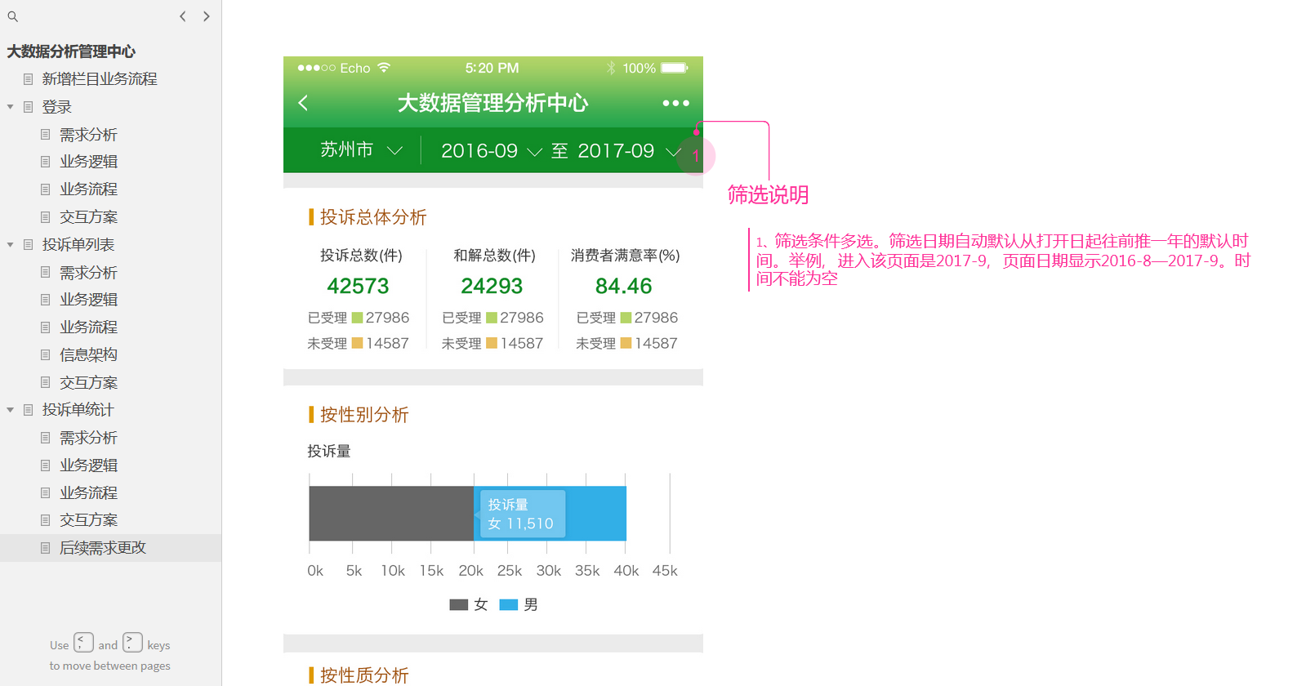The image size is (1306, 686).
Task: Go to previous page with left chevron
Action: tap(183, 16)
